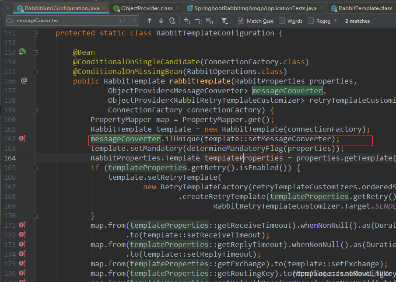Click the Spring bean gutter icon on line 153
The width and height of the screenshot is (396, 282).
22,52
